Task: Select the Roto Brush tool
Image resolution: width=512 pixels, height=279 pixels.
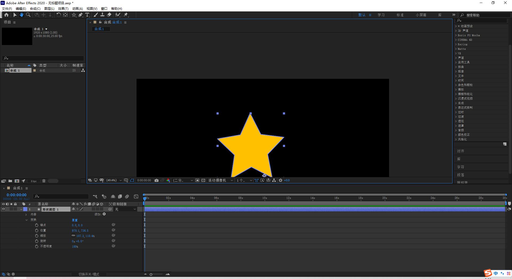Action: (x=118, y=15)
